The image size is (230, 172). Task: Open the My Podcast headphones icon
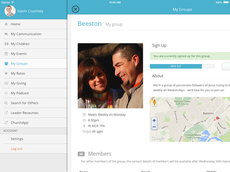pyautogui.click(x=6, y=93)
